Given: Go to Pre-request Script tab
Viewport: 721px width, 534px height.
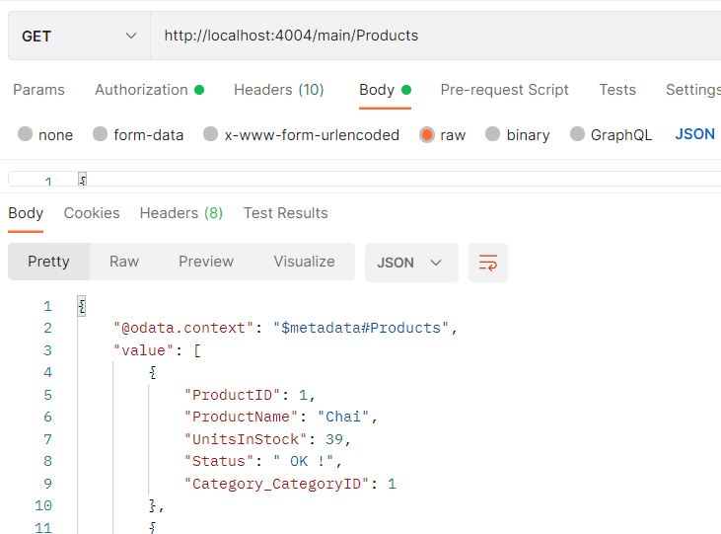Looking at the screenshot, I should pos(504,90).
